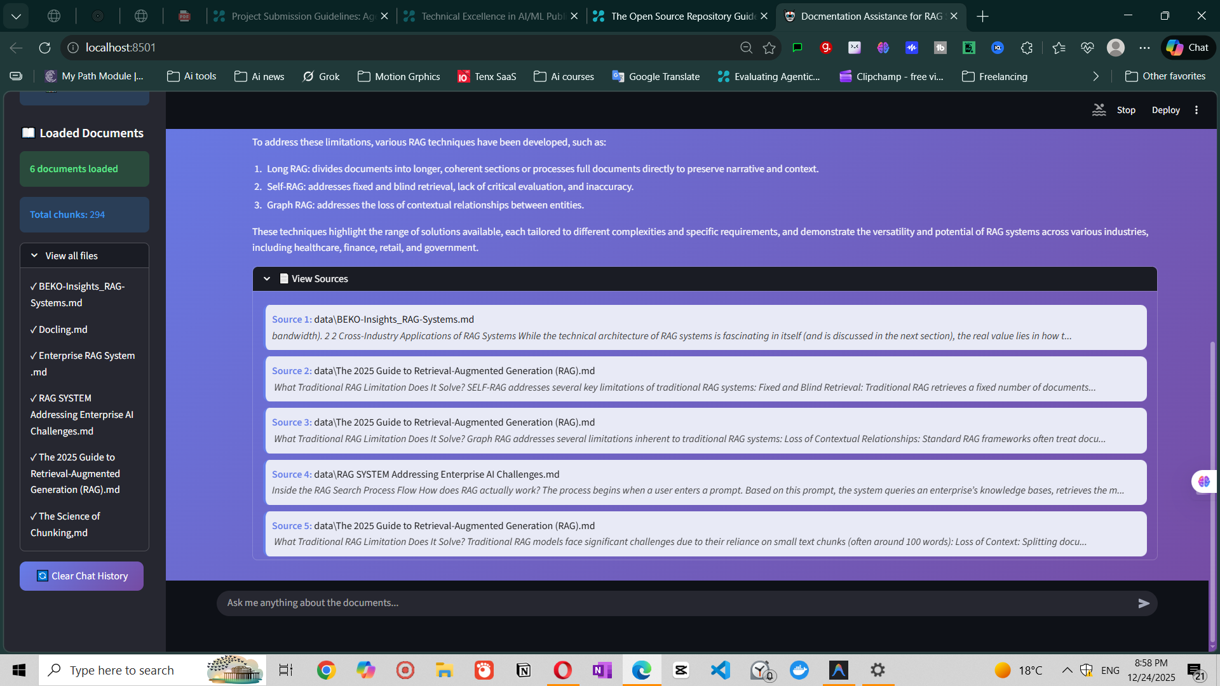Click the browser refresh icon
This screenshot has width=1220, height=686.
coord(44,48)
